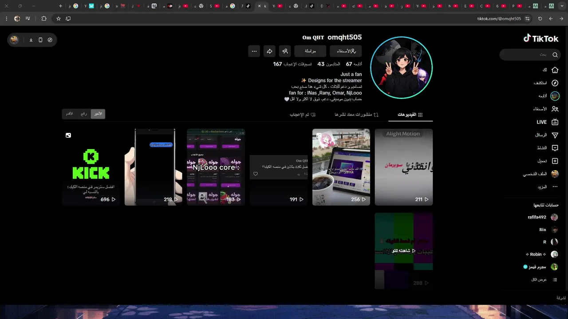Click the Friends (الأصدقاء) status button on profile
Screen dimensions: 568x319
click(x=346, y=51)
